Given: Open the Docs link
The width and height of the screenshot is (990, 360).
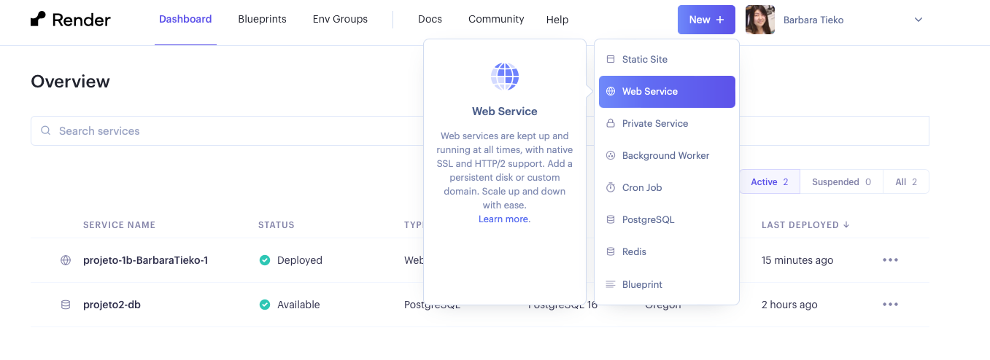Looking at the screenshot, I should click(x=430, y=19).
